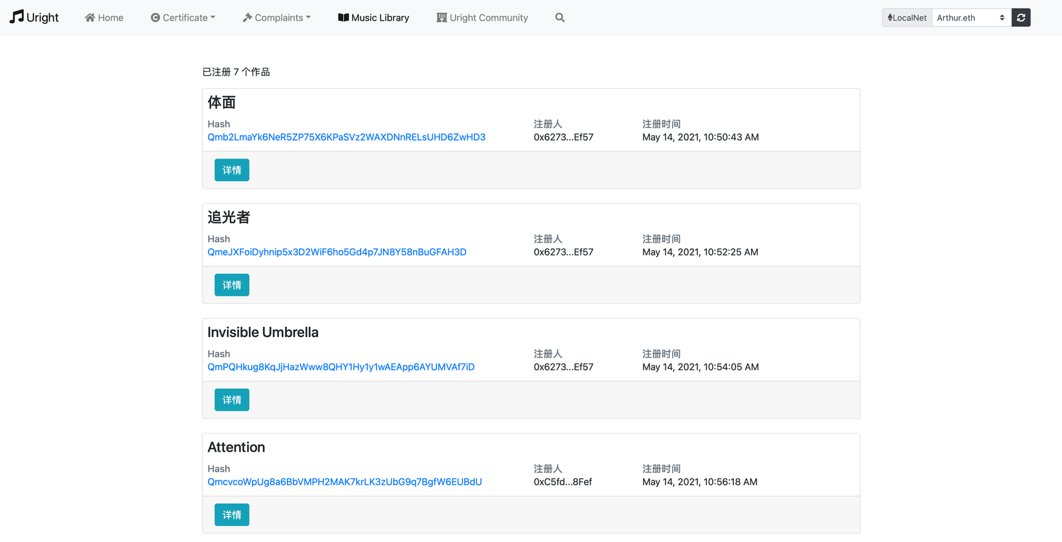This screenshot has width=1062, height=542.
Task: Open hash link Qmb2LmaYk6NeR5ZP75X6K...
Action: [346, 137]
